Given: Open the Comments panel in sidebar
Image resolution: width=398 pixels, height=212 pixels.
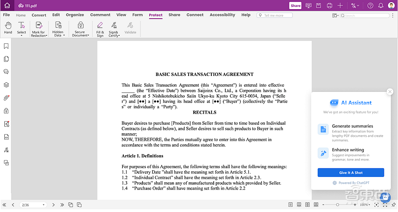Looking at the screenshot, I should (x=6, y=72).
